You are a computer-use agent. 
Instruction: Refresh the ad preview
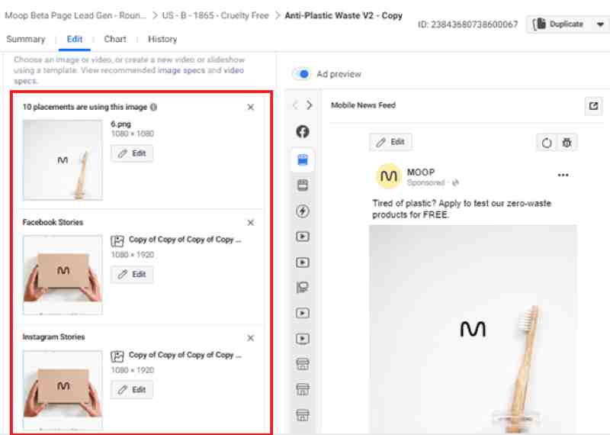[x=547, y=143]
